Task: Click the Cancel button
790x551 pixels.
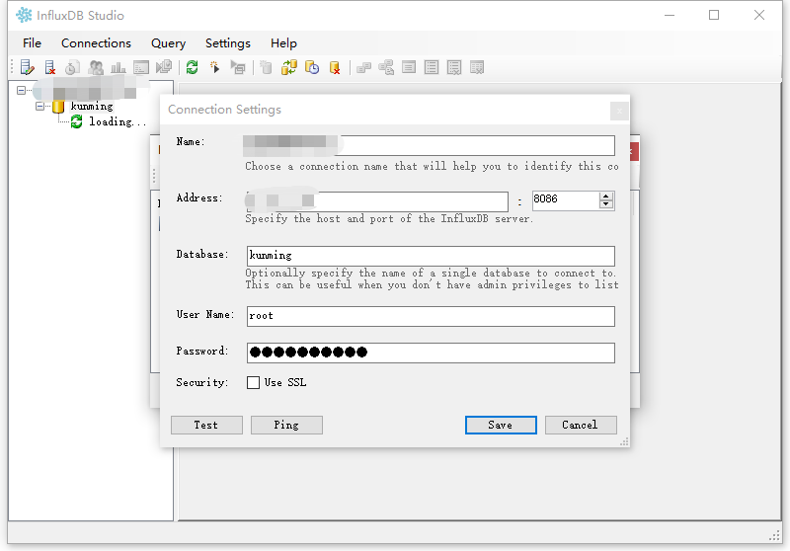Action: [x=581, y=425]
